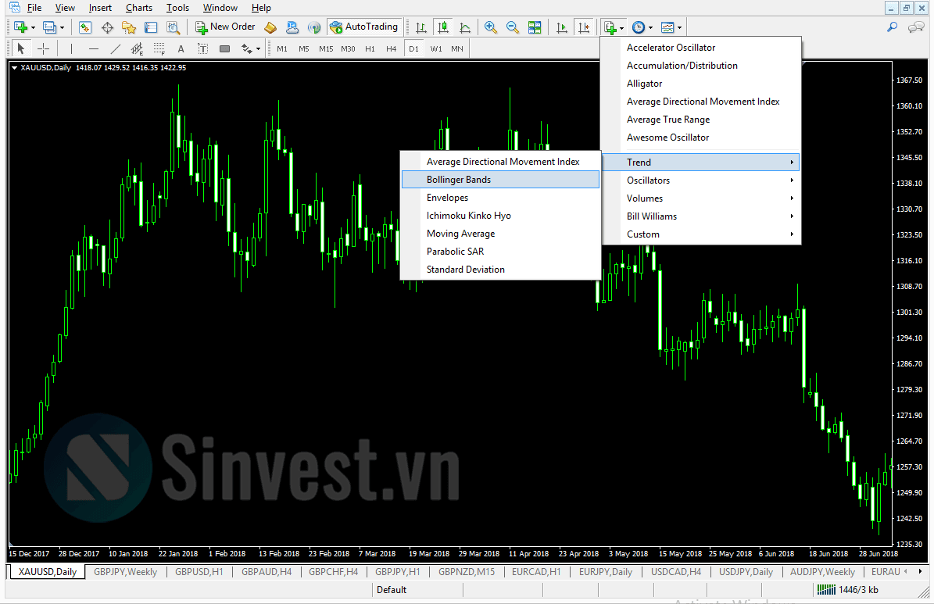Screen dimensions: 934x604
Task: Click the Zoom Out magnifier icon
Action: tap(512, 27)
